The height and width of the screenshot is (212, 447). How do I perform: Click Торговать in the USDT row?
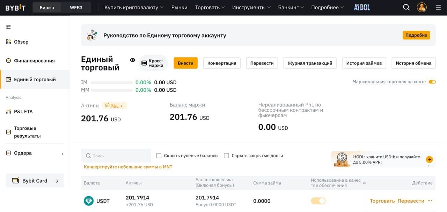point(382,201)
